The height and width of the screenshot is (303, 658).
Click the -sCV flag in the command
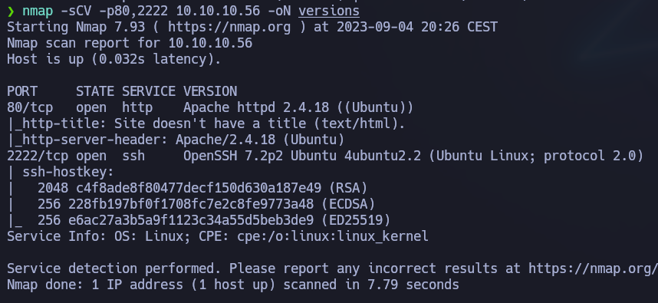pyautogui.click(x=76, y=12)
